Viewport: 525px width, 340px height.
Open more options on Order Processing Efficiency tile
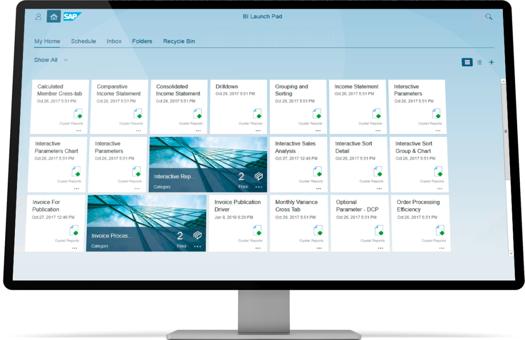440,248
